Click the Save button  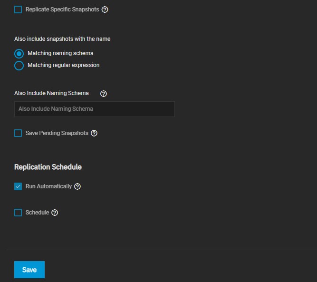(x=29, y=270)
